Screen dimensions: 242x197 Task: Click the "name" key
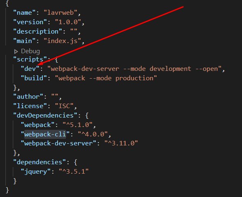24,13
